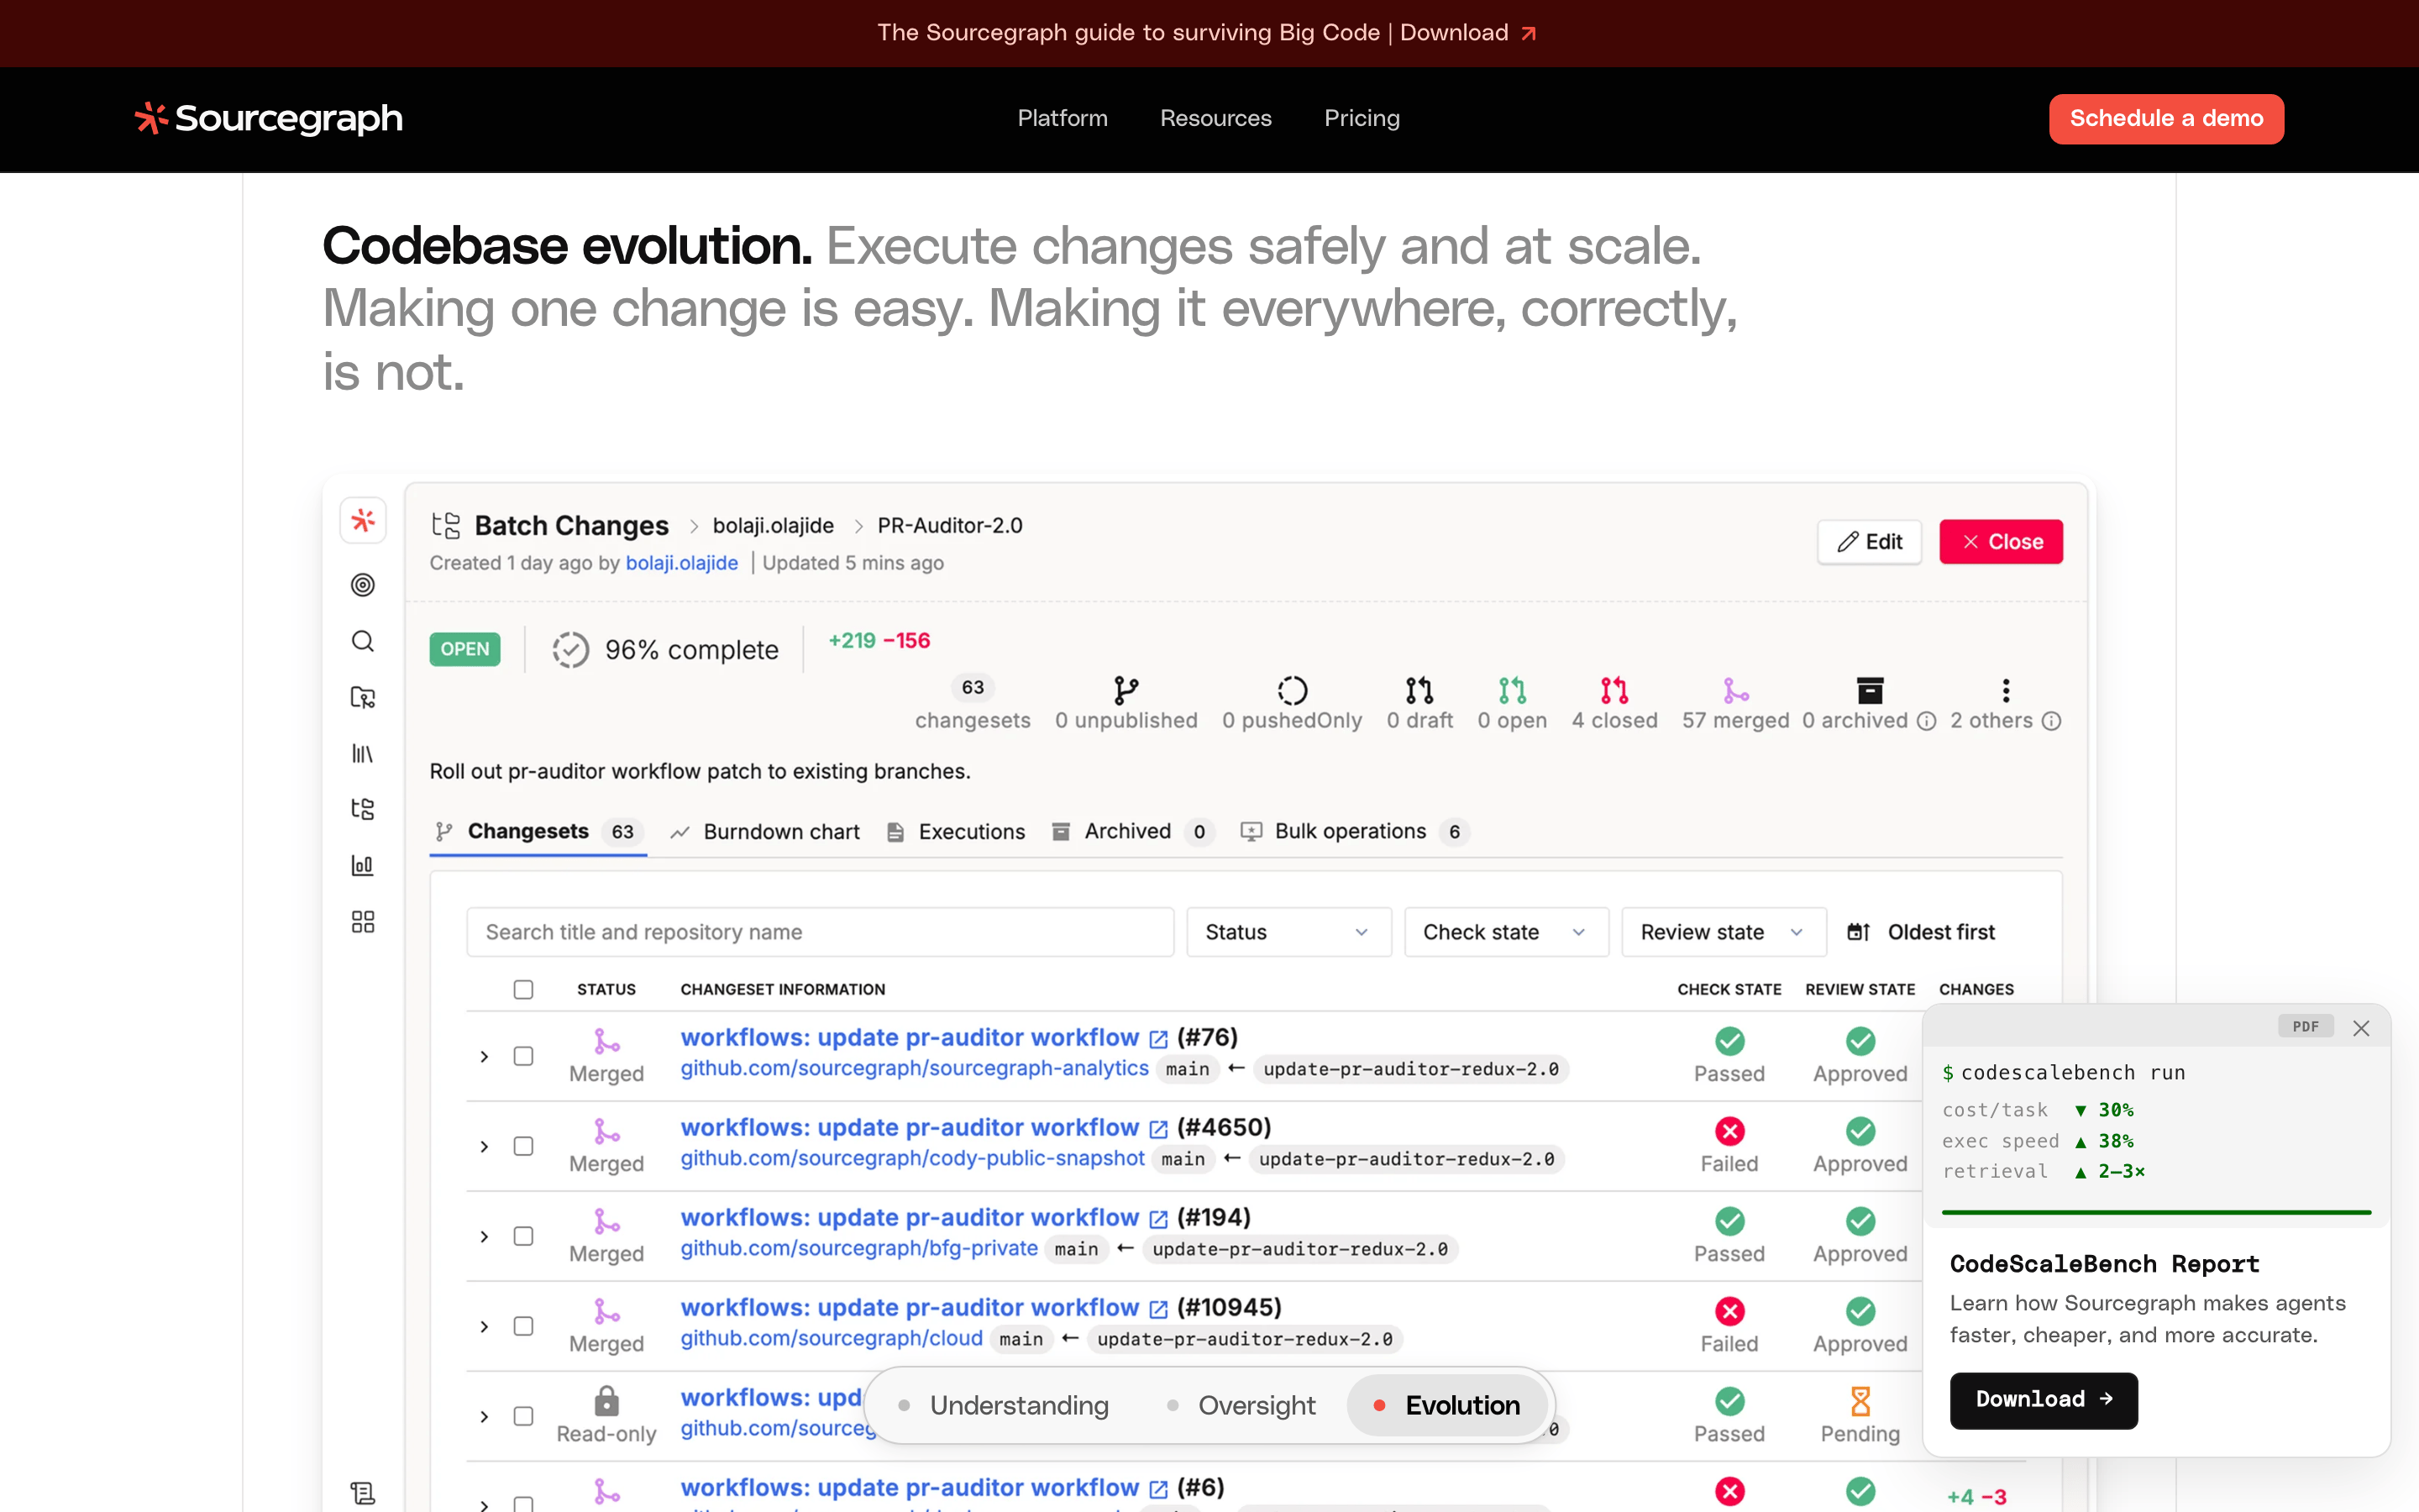Check the box for the #194 changeset row
This screenshot has height=1512, width=2419.
pos(522,1236)
